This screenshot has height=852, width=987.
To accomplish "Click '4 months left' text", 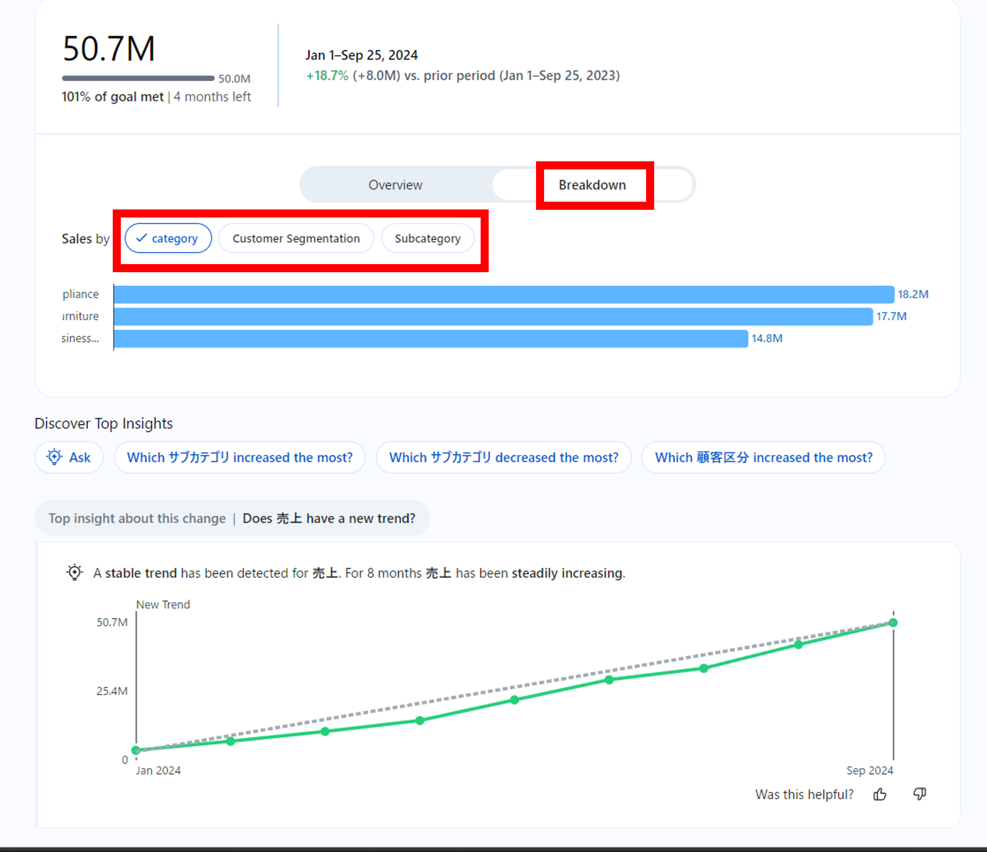I will pos(212,97).
